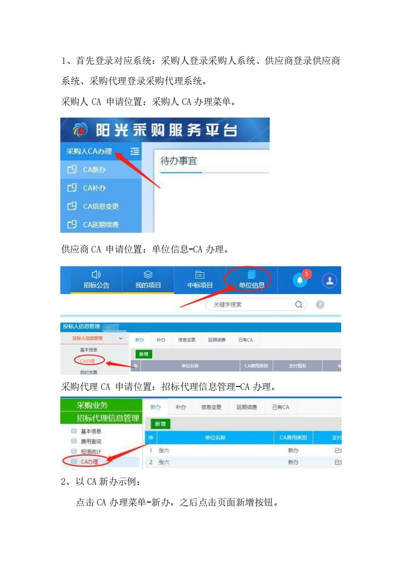This screenshot has width=402, height=569.
Task: Click the 招标公告 speaker icon
Action: 96,275
